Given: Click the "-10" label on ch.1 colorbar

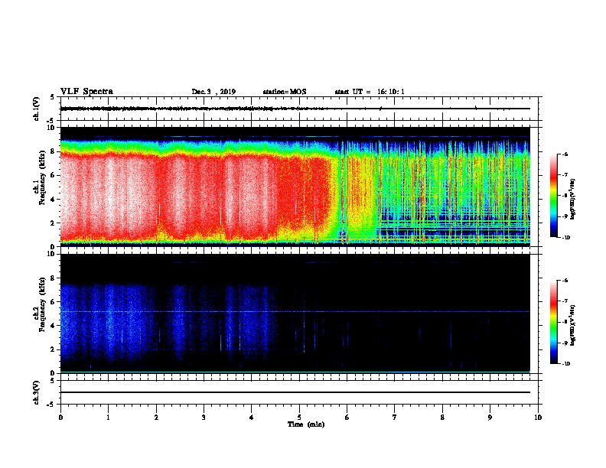Looking at the screenshot, I should pyautogui.click(x=565, y=237).
